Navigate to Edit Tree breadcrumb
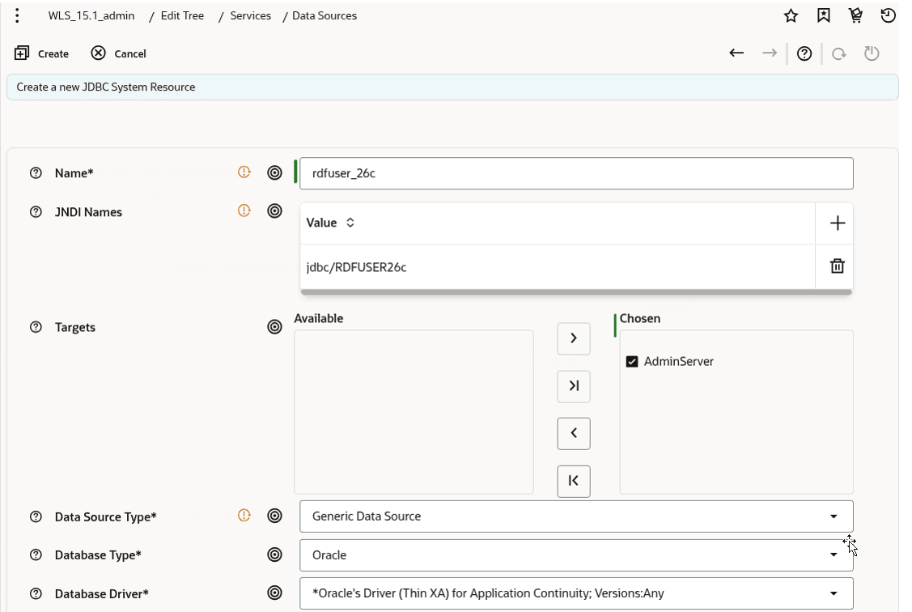This screenshot has width=912, height=612. point(182,15)
